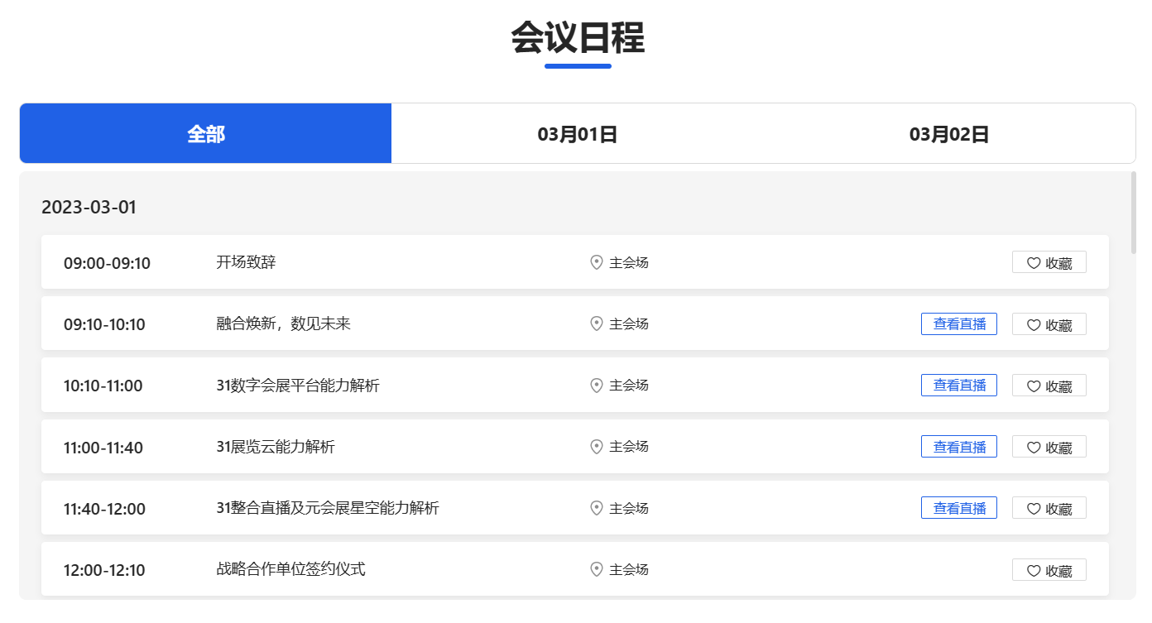Watch live stream of 31数字会展平台能力解析
The width and height of the screenshot is (1152, 623).
pos(958,386)
